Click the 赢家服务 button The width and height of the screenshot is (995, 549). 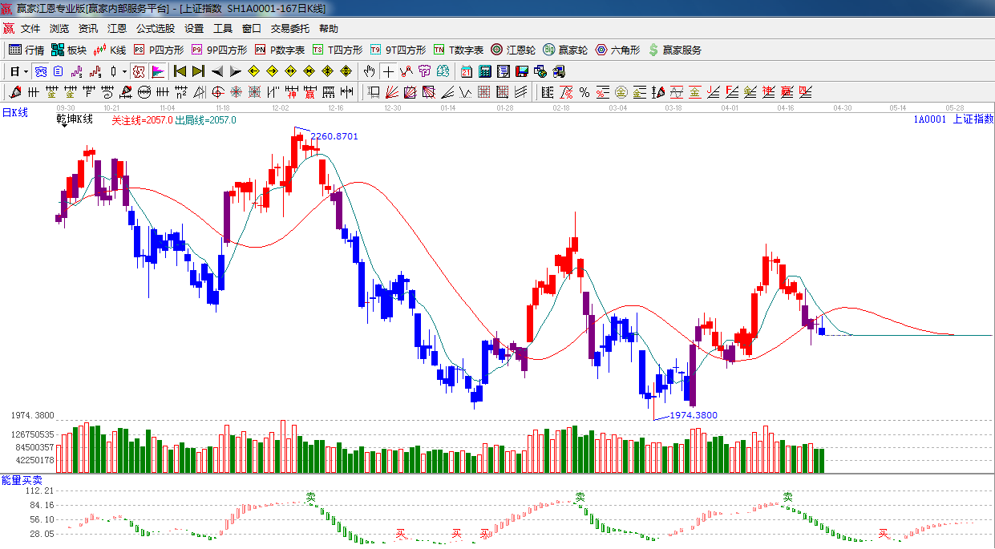pyautogui.click(x=674, y=50)
